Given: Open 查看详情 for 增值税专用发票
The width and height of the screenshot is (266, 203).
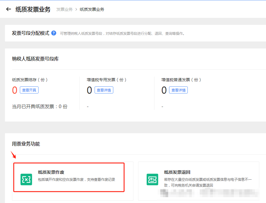Looking at the screenshot, I should [104, 90].
